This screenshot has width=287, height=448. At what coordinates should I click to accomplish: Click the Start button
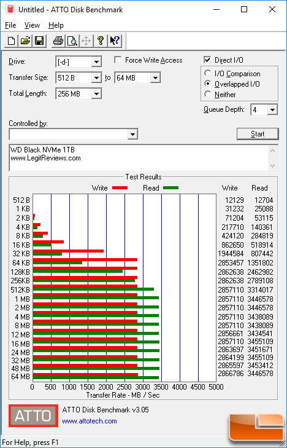(x=258, y=134)
